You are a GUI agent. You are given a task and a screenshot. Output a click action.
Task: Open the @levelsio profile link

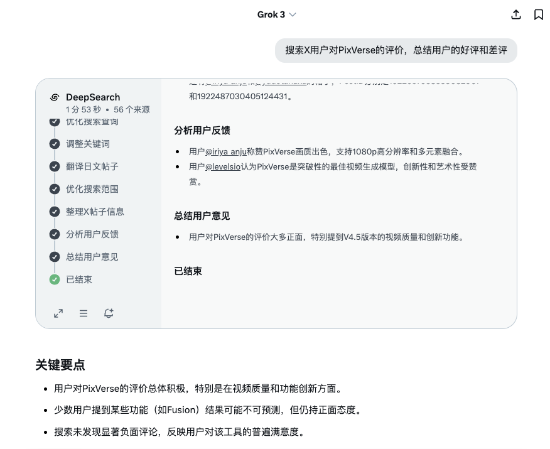223,166
